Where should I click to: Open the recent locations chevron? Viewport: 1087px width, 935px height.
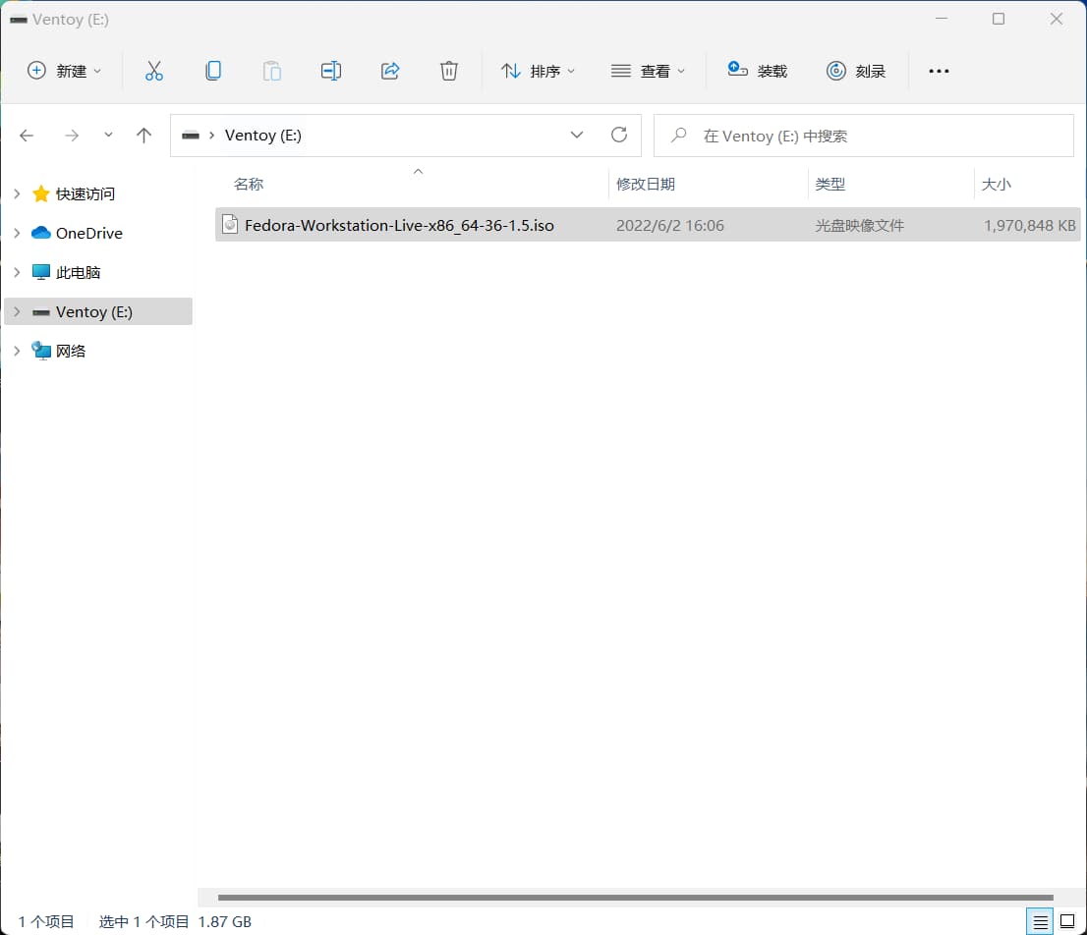[x=108, y=136]
